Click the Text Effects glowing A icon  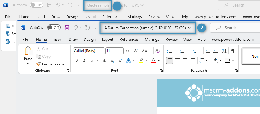click(x=128, y=60)
